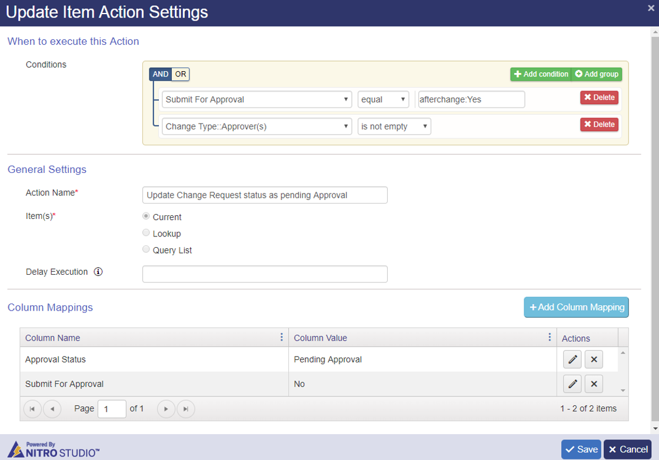Open Column Name header options menu
This screenshot has height=460, width=659.
click(281, 337)
